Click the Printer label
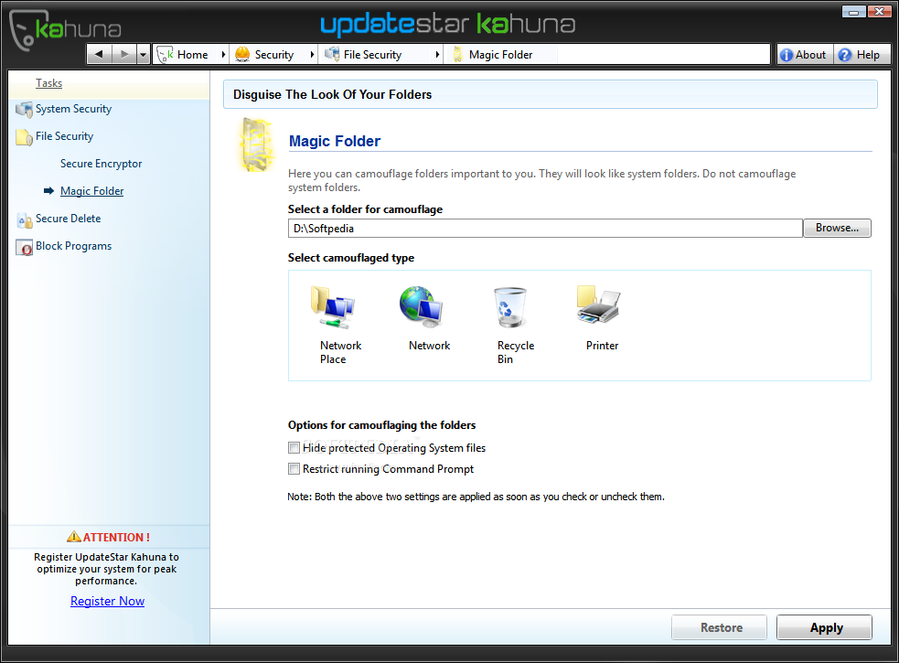This screenshot has width=899, height=663. pos(602,346)
